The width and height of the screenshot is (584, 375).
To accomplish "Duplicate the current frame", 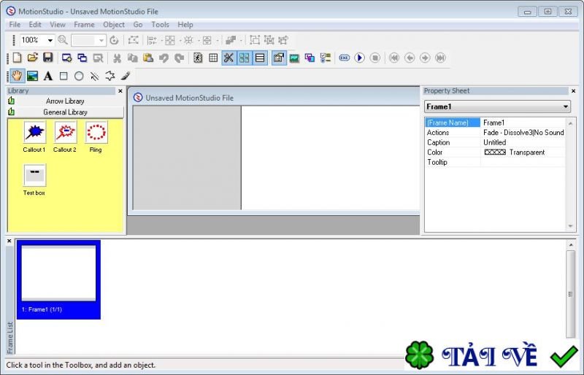I will pos(82,58).
